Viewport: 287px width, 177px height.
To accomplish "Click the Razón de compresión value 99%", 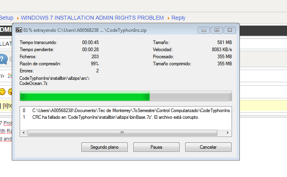I will tap(95, 64).
